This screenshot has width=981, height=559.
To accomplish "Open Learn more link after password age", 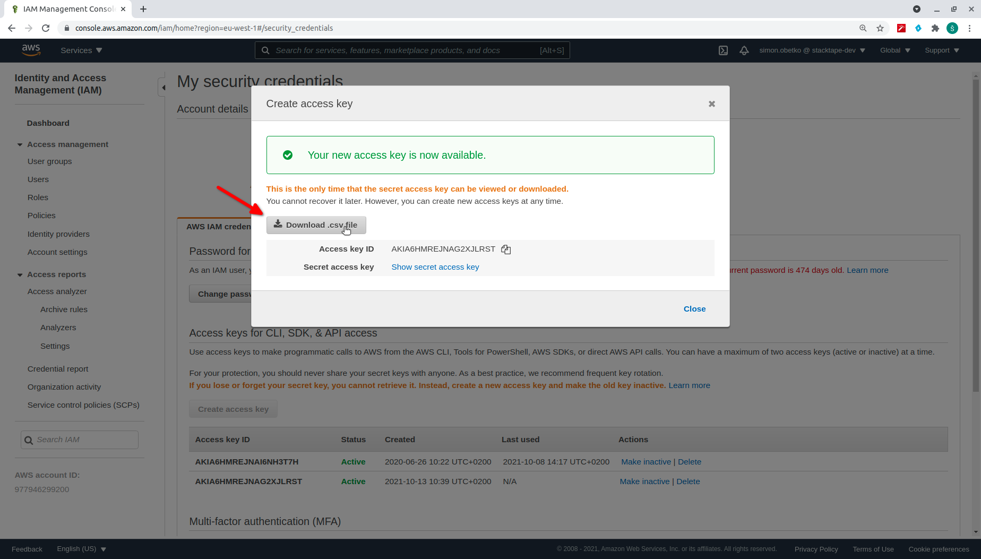I will (x=867, y=270).
